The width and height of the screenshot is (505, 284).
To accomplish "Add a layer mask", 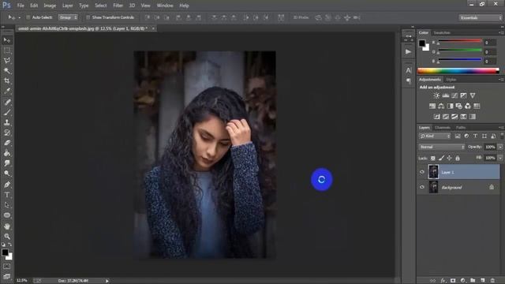I will coord(453,281).
